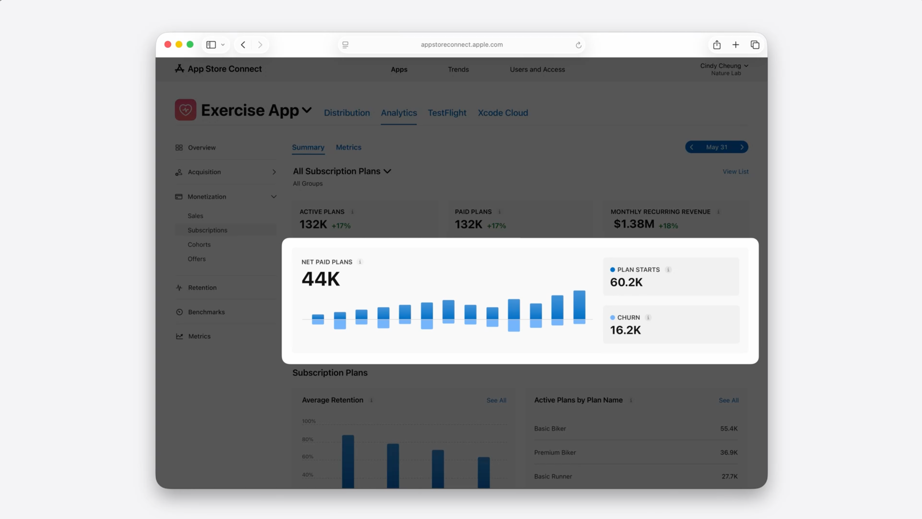Go to the previous date before May 31
922x519 pixels.
691,147
